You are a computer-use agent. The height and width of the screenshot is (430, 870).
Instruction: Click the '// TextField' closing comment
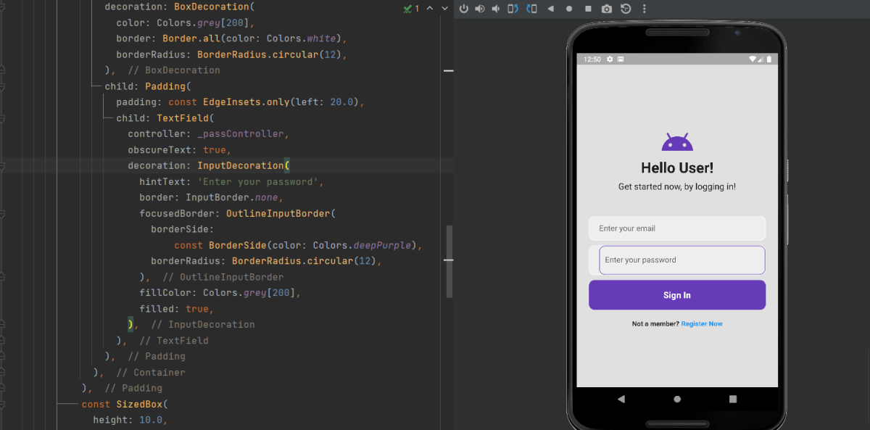(174, 341)
